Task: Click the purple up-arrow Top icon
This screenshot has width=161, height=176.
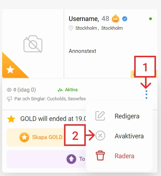Action: click(x=71, y=159)
